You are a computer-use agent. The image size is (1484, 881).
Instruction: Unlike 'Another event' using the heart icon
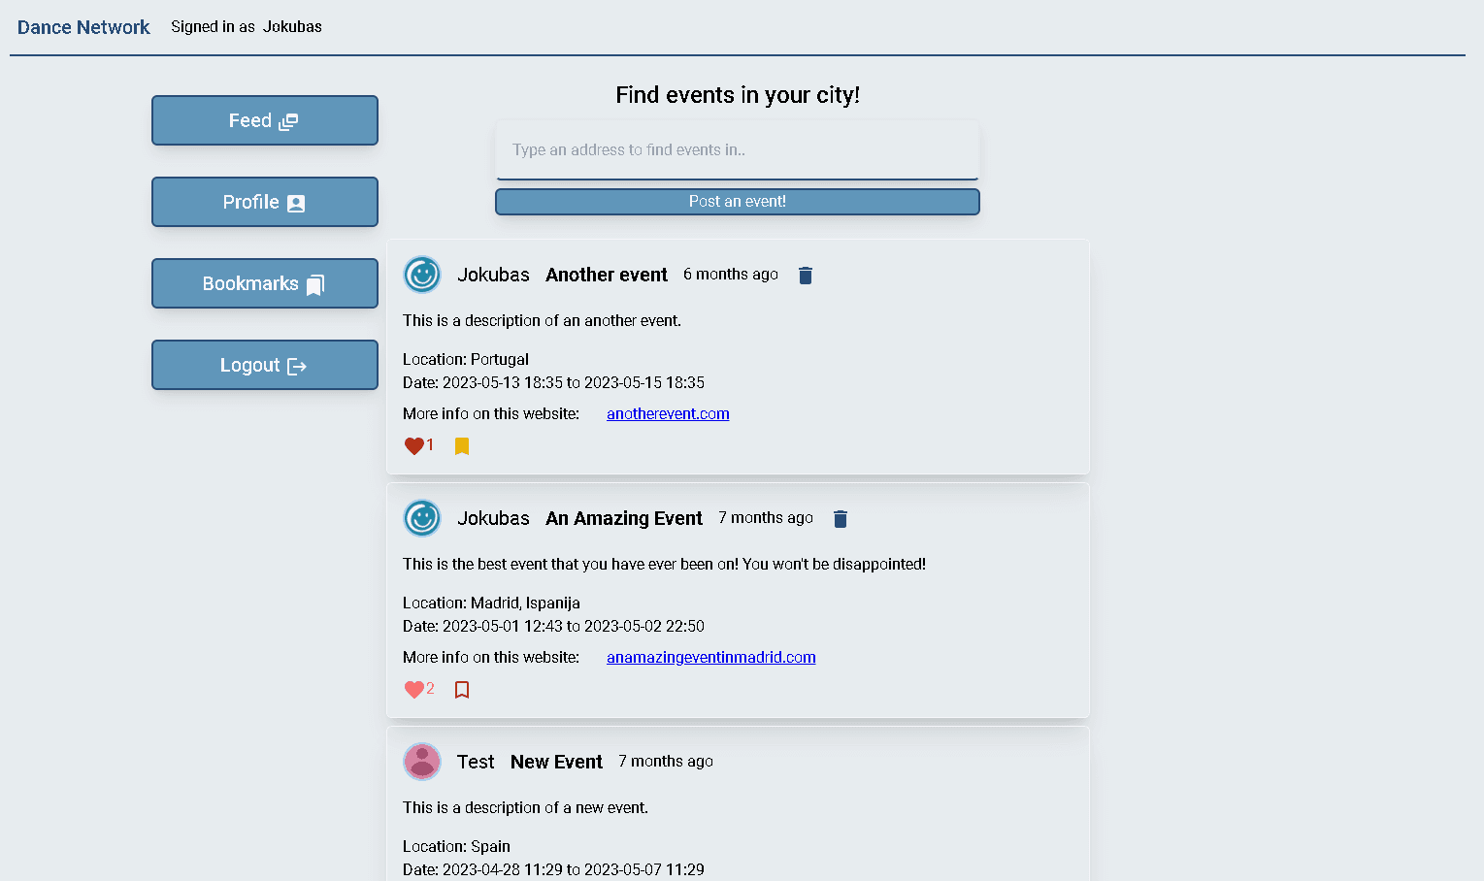[x=414, y=446]
